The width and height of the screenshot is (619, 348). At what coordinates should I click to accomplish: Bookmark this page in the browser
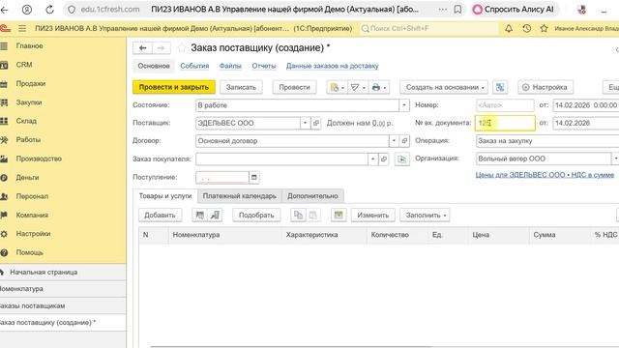point(457,10)
